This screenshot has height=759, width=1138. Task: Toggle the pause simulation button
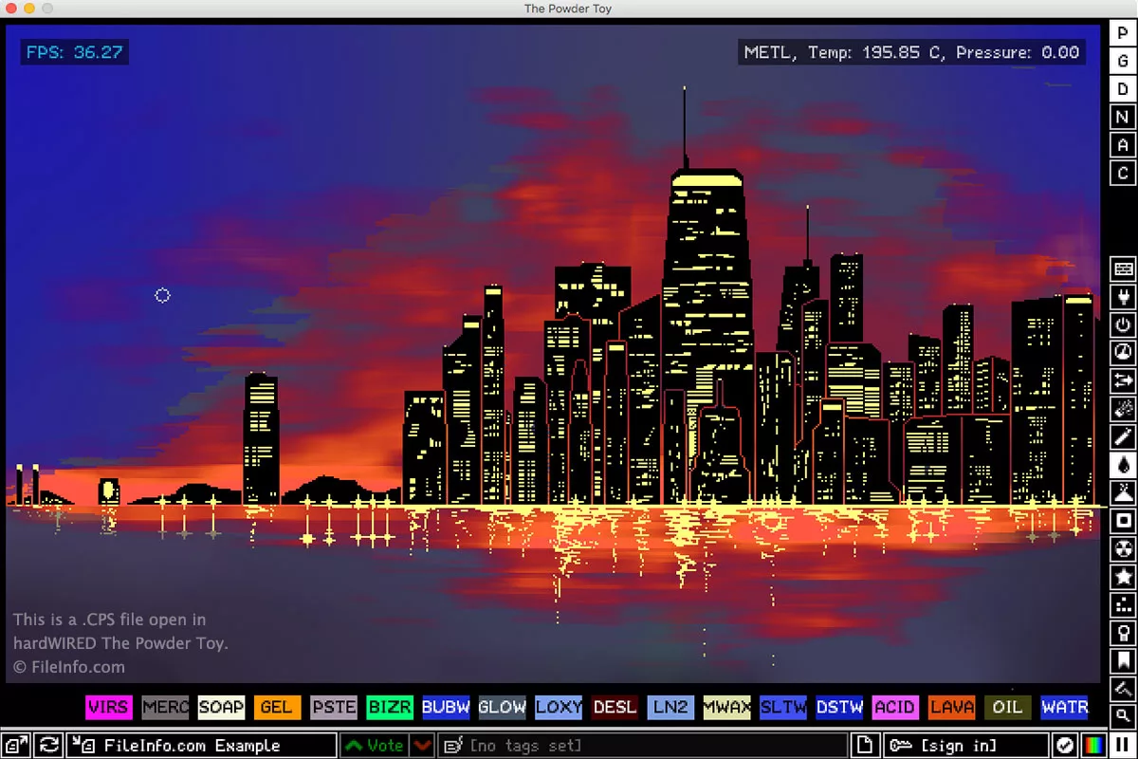[x=1124, y=746]
